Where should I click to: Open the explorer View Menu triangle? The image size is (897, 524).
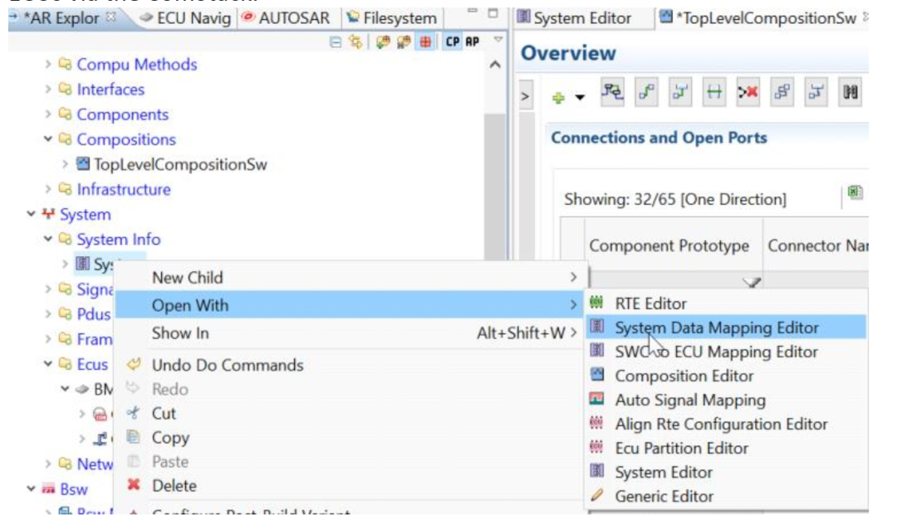pos(498,40)
